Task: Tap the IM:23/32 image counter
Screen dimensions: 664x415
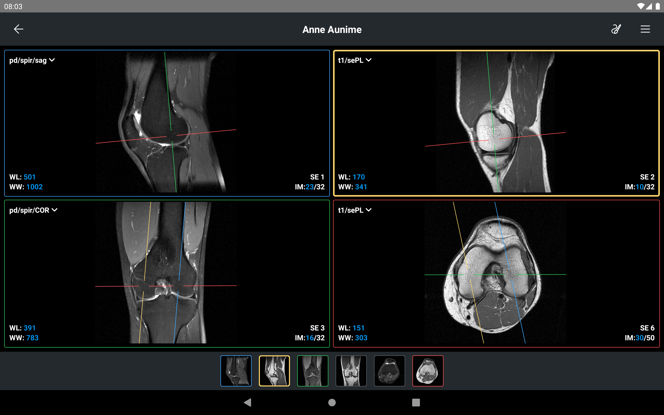Action: pos(310,187)
